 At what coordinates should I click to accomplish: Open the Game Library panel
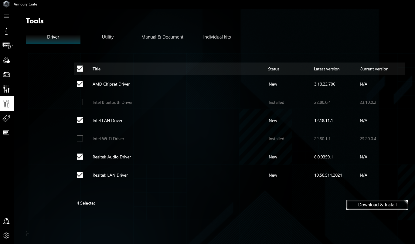(6, 74)
